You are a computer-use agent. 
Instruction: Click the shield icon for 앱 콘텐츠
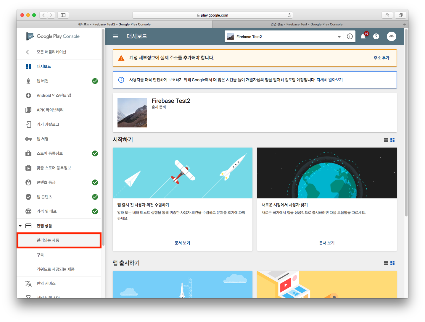28,197
